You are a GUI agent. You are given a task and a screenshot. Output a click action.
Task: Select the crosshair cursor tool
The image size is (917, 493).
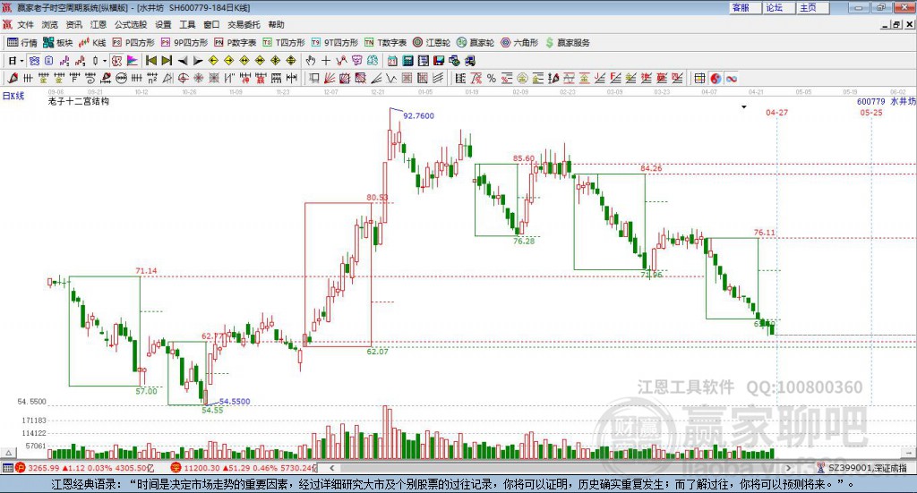(326, 61)
